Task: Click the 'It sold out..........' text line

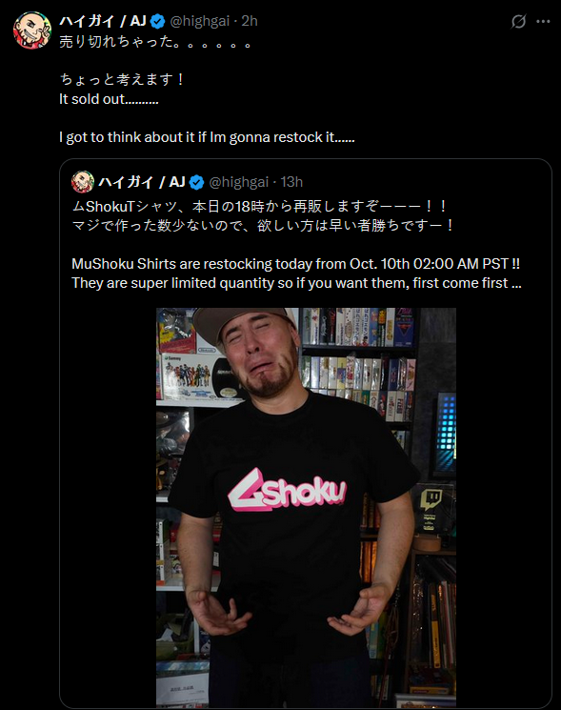Action: [x=109, y=99]
